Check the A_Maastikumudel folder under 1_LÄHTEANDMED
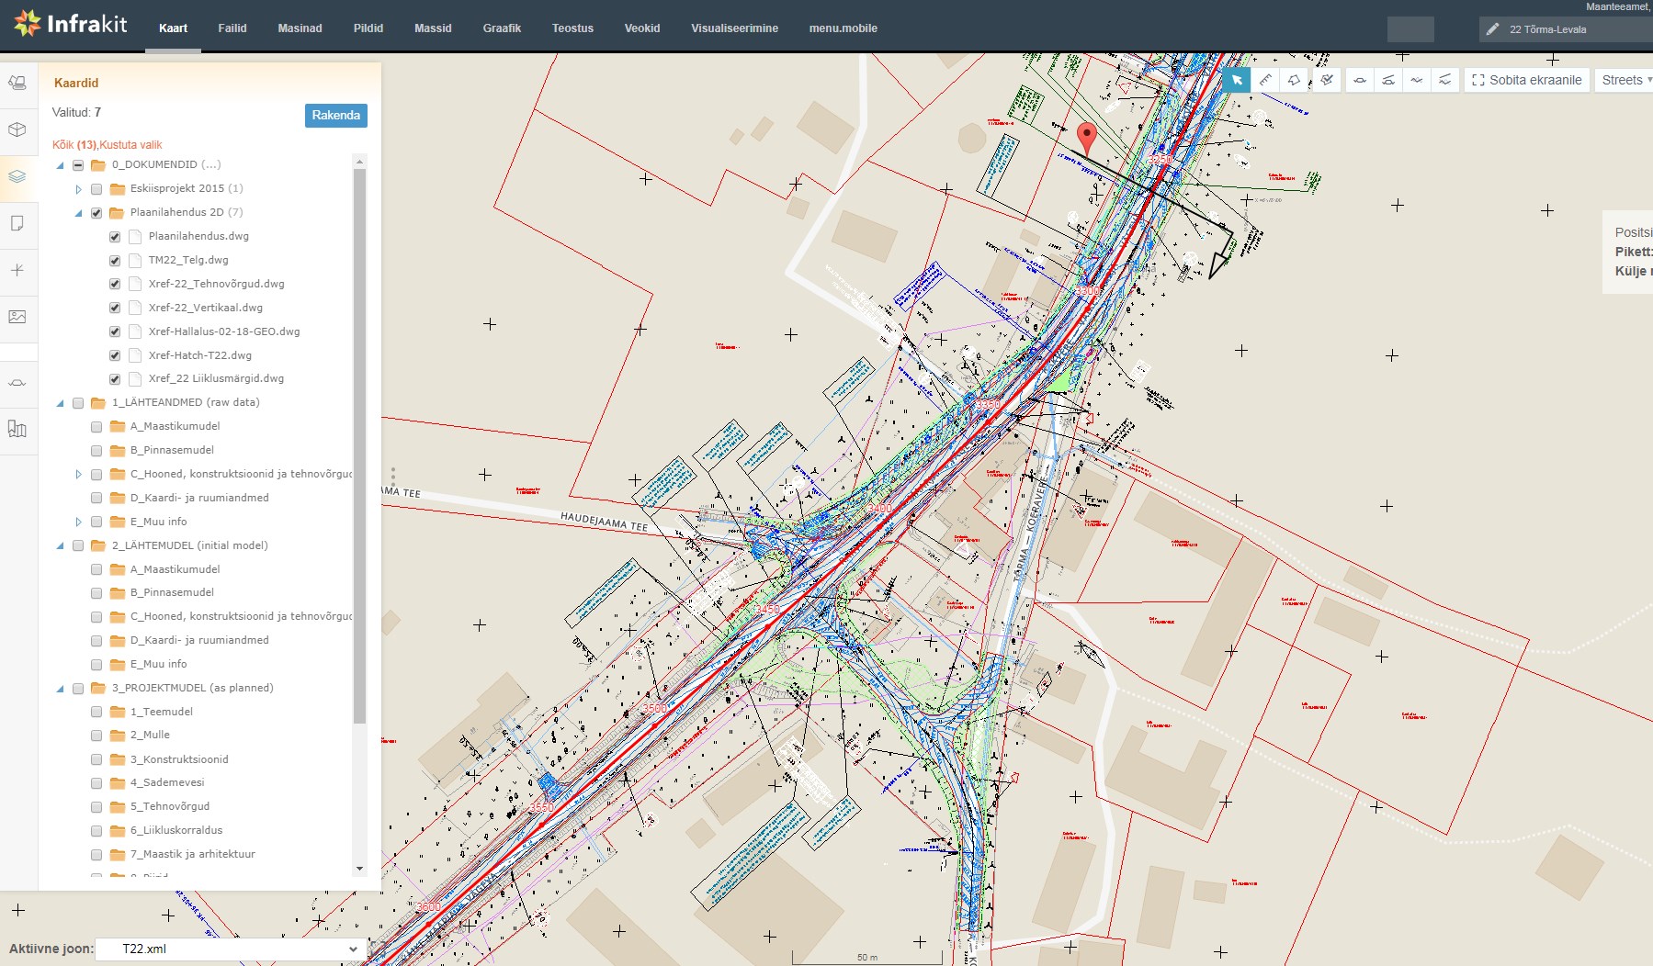The height and width of the screenshot is (966, 1653). [x=96, y=427]
